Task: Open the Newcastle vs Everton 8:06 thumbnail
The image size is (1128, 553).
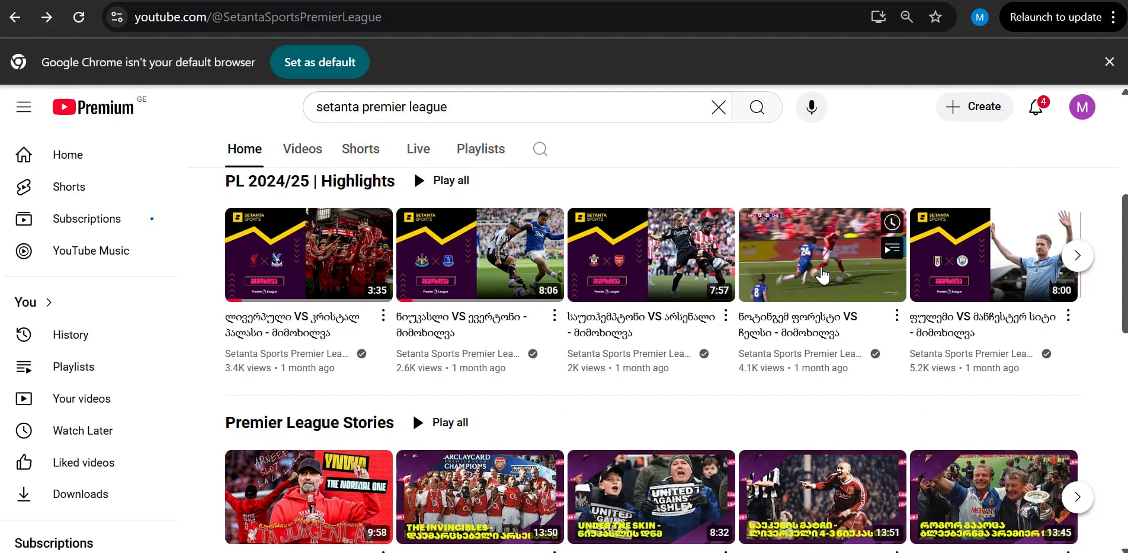Action: click(480, 255)
